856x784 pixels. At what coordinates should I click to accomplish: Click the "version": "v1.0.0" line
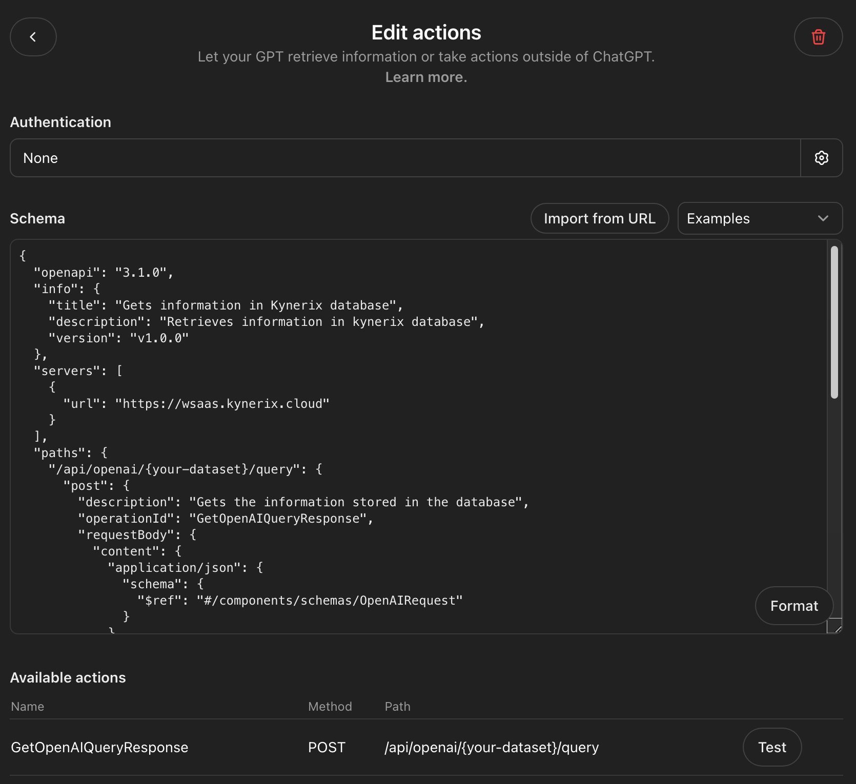point(118,338)
